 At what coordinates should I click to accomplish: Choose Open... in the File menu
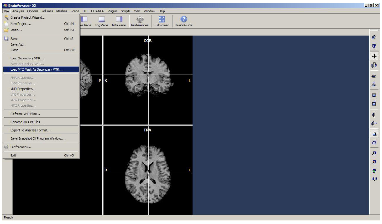pos(41,30)
